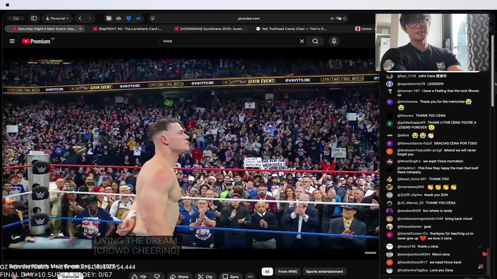Viewport: 497px width, 279px height.
Task: Click @goldenkappa49 chat message
Action: click(x=436, y=125)
